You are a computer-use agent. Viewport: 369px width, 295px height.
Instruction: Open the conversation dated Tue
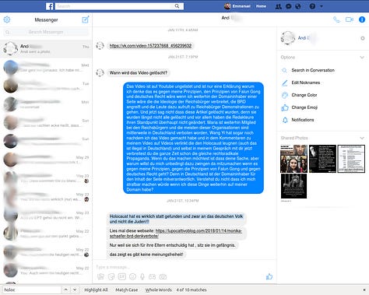tap(46, 86)
